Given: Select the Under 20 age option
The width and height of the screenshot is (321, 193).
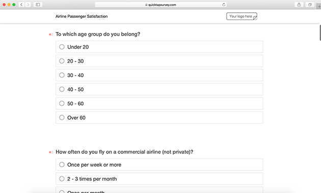Looking at the screenshot, I should pyautogui.click(x=159, y=47).
